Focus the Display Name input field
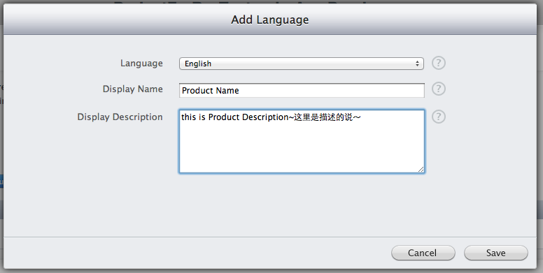The width and height of the screenshot is (543, 273). click(x=302, y=90)
